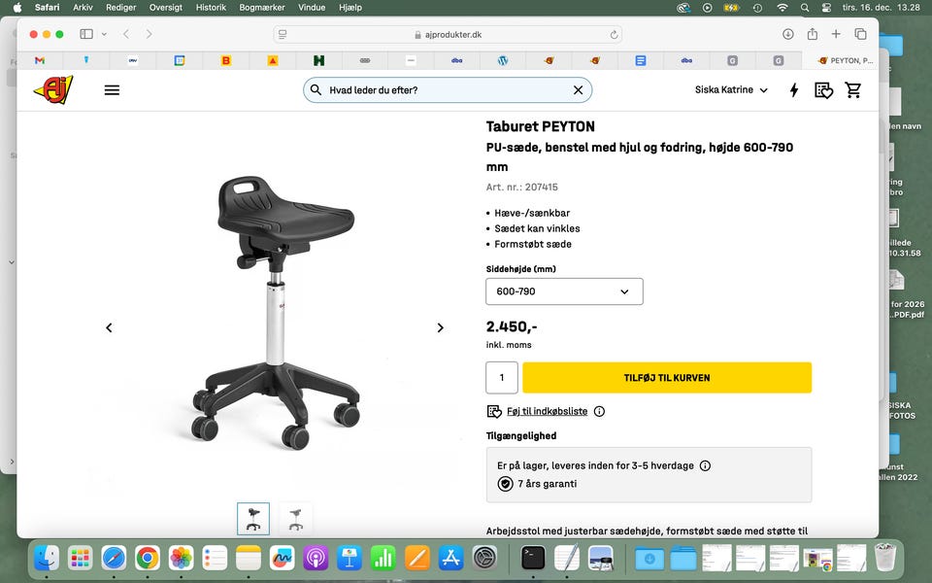Click the 'Hvad leder du efter?' search field

tap(447, 89)
